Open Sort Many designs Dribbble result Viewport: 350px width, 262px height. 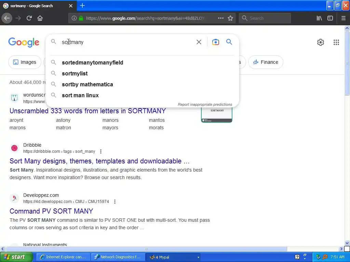coord(99,161)
